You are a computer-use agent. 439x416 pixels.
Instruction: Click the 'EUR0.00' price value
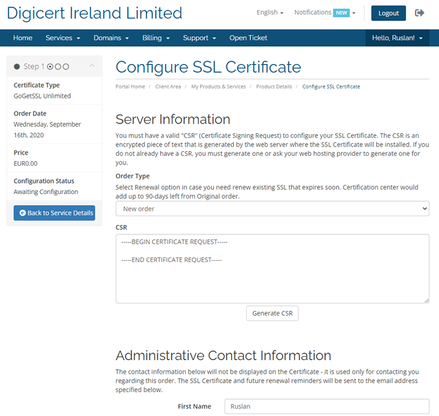coord(26,163)
